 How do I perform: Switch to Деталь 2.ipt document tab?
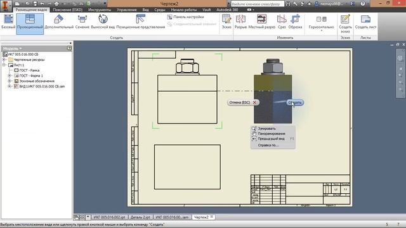click(140, 217)
